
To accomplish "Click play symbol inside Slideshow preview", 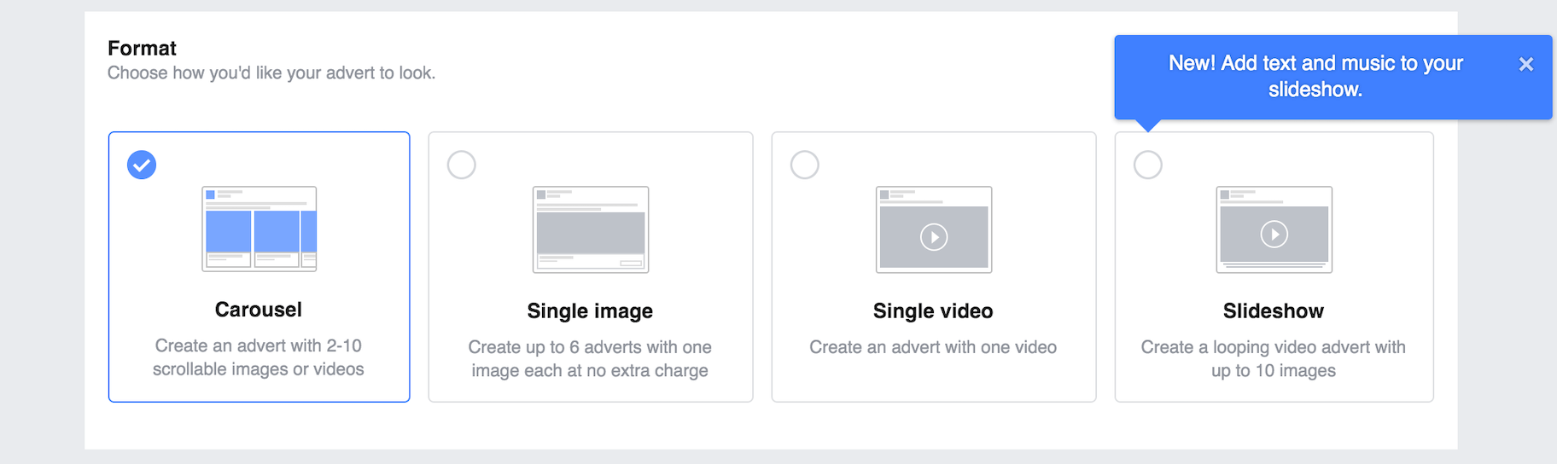I will click(x=1274, y=234).
